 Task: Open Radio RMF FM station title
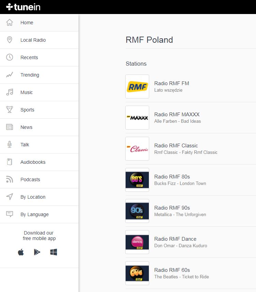pos(172,83)
